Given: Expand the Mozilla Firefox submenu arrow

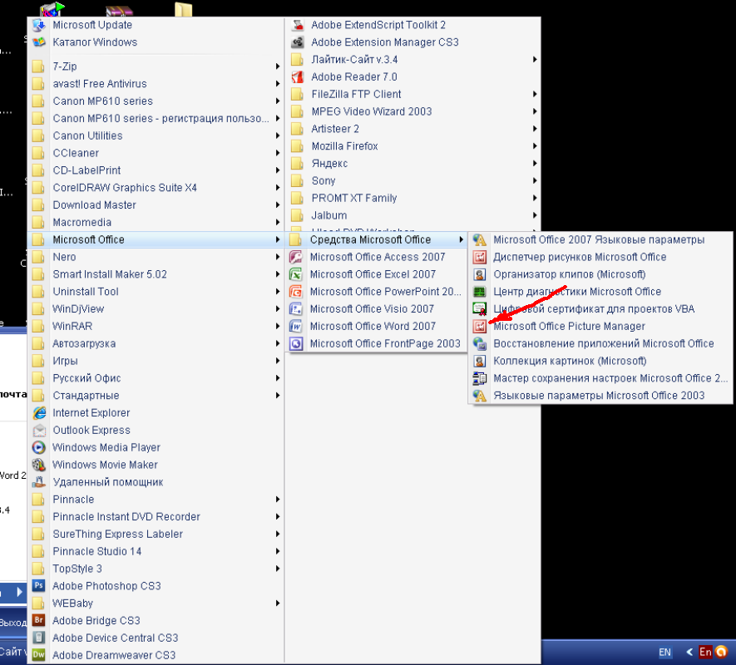Looking at the screenshot, I should 535,146.
